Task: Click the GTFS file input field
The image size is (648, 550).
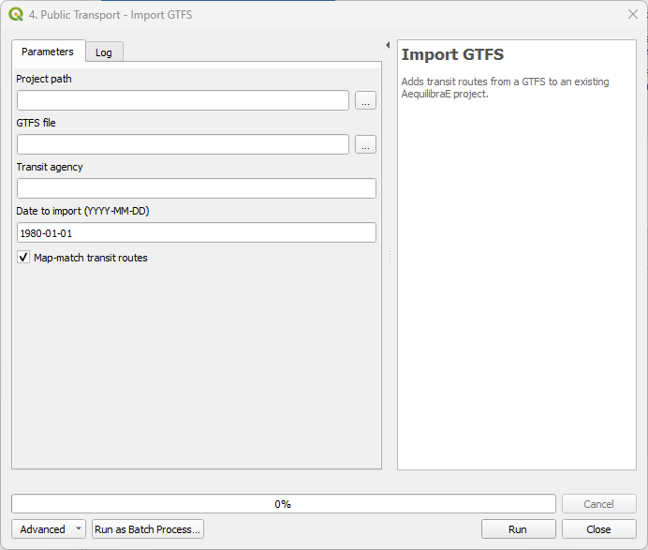Action: pyautogui.click(x=184, y=144)
